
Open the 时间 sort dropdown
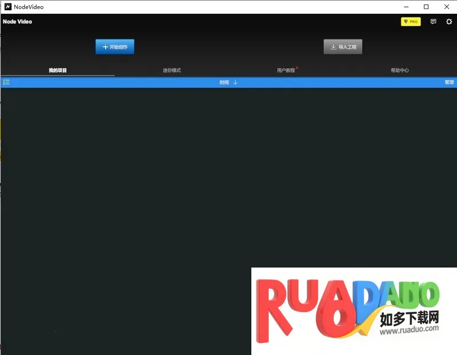tap(224, 82)
